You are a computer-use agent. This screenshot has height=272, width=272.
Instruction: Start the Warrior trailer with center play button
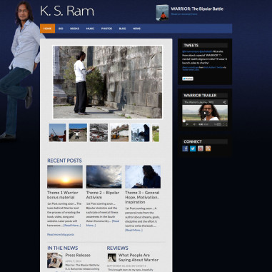[x=204, y=113]
